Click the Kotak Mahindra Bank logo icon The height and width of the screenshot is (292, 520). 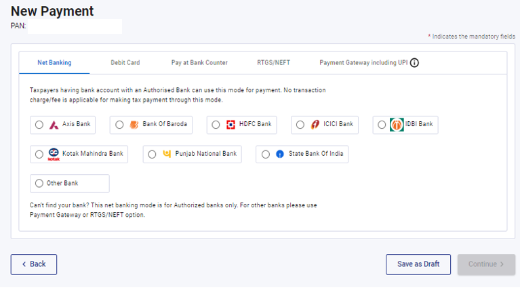(x=54, y=154)
